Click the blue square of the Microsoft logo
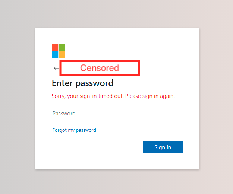The height and width of the screenshot is (194, 233). point(55,54)
